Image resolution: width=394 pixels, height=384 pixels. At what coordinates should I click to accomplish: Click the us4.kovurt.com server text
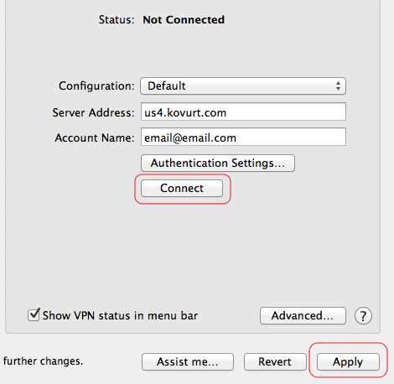[x=185, y=112]
